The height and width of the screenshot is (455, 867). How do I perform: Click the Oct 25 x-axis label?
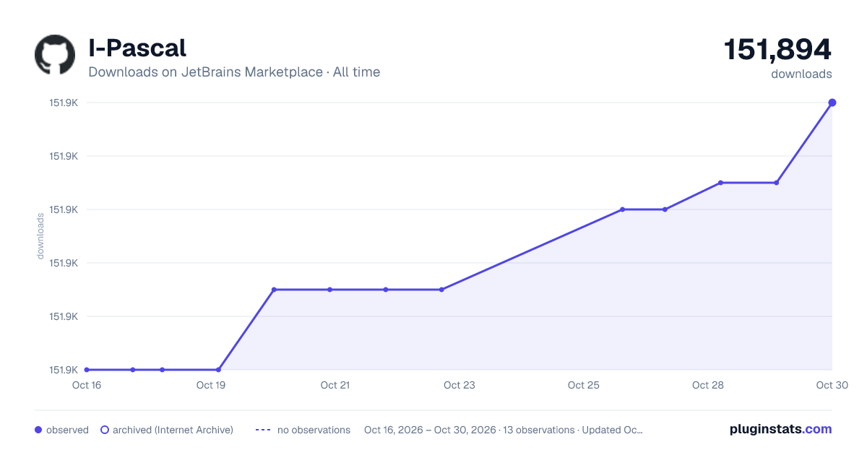(x=584, y=385)
